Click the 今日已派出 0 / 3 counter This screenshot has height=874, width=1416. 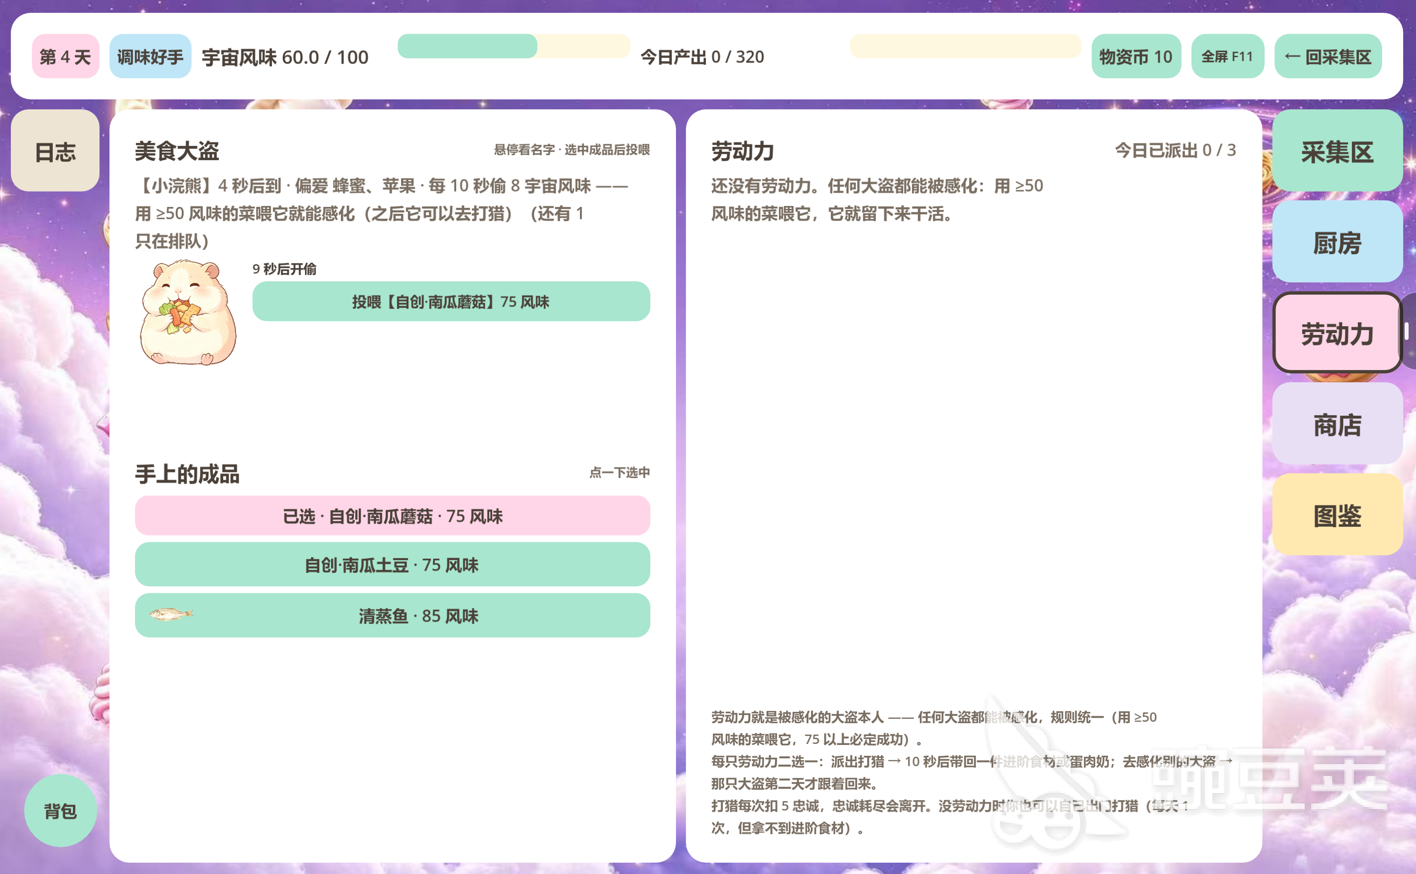(1175, 150)
